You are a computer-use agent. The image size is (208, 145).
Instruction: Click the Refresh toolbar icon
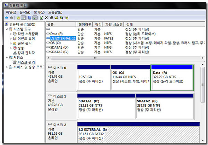[41, 18]
